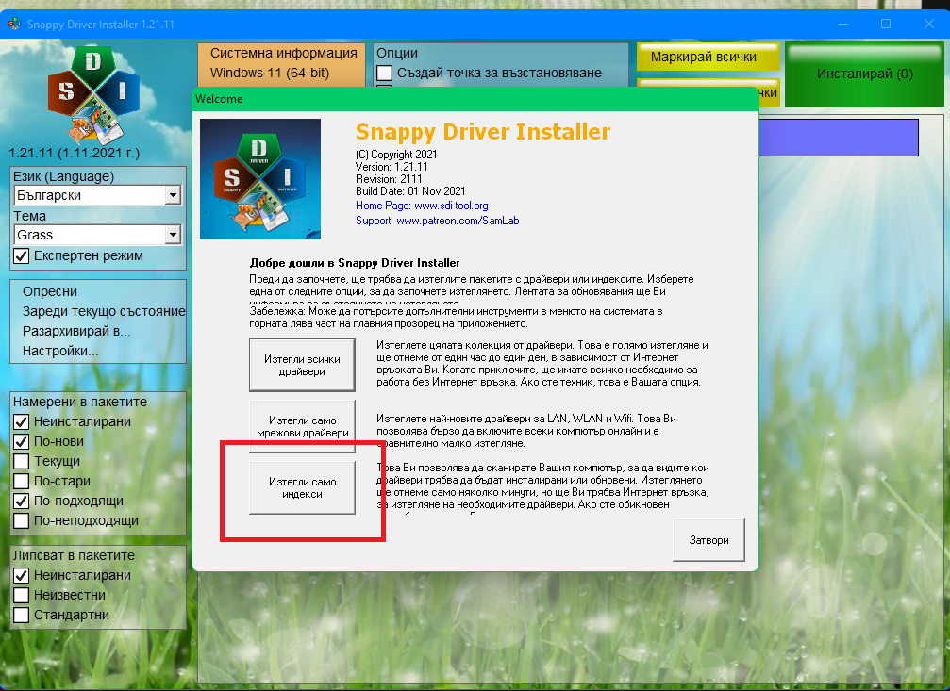Click Опресни in the sidebar menu
The width and height of the screenshot is (950, 691).
pos(50,291)
